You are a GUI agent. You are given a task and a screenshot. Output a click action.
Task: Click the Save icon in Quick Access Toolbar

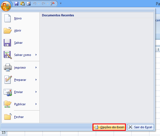[x=16, y=4]
